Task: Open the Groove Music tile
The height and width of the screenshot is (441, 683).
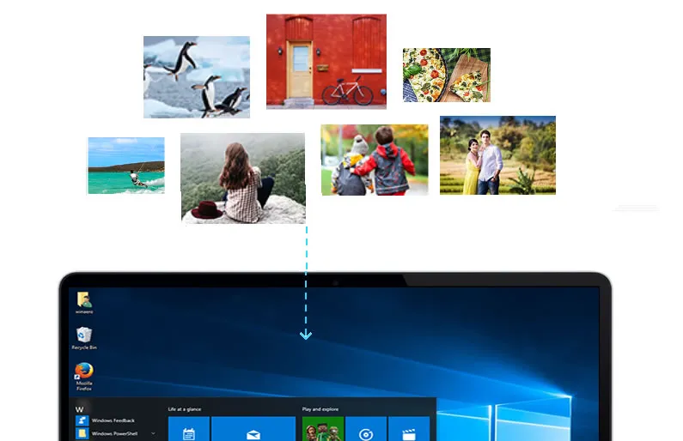Action: (366, 431)
